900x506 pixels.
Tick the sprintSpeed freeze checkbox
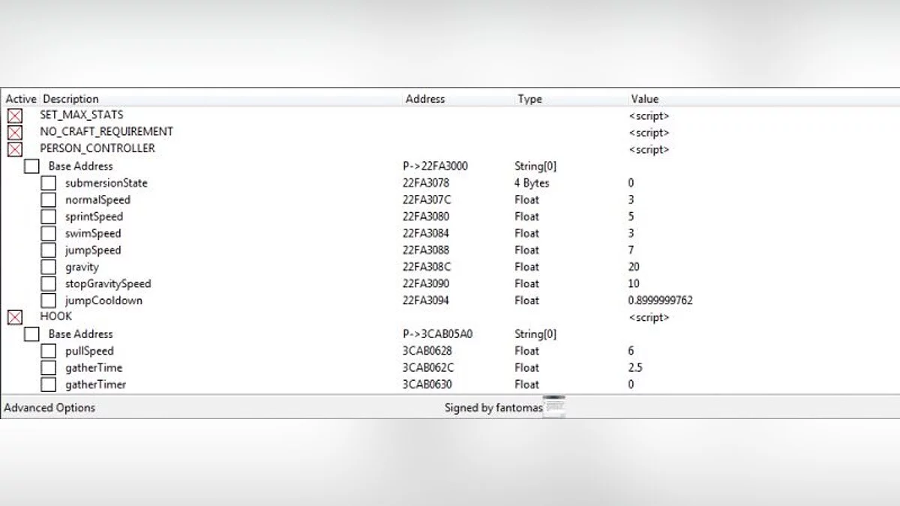tap(48, 217)
